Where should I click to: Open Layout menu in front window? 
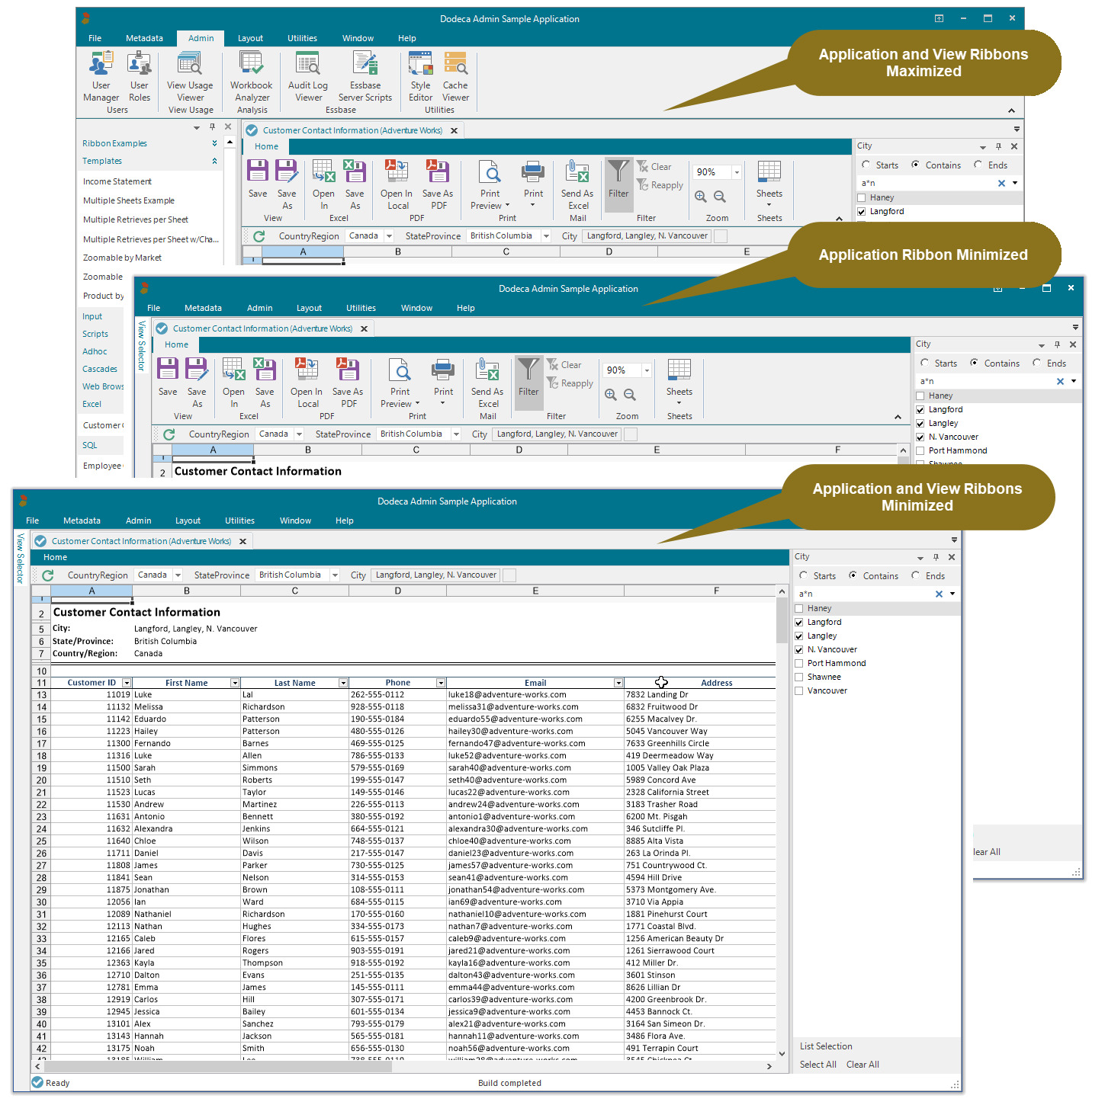(x=188, y=520)
